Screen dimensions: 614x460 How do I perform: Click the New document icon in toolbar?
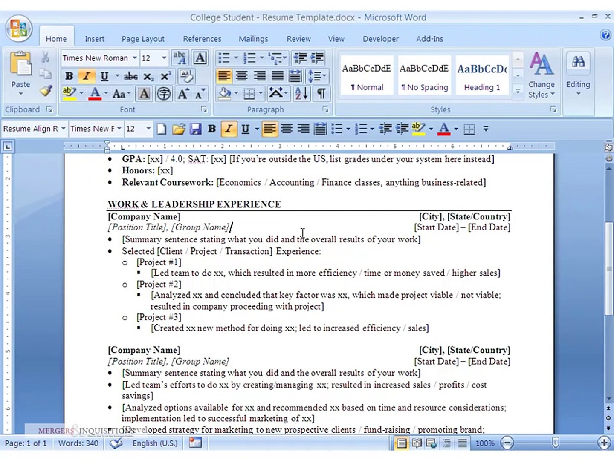point(161,129)
